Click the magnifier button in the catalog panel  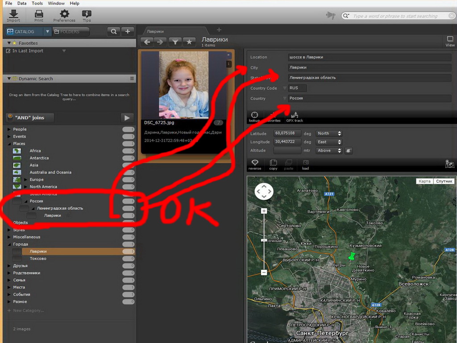click(114, 32)
